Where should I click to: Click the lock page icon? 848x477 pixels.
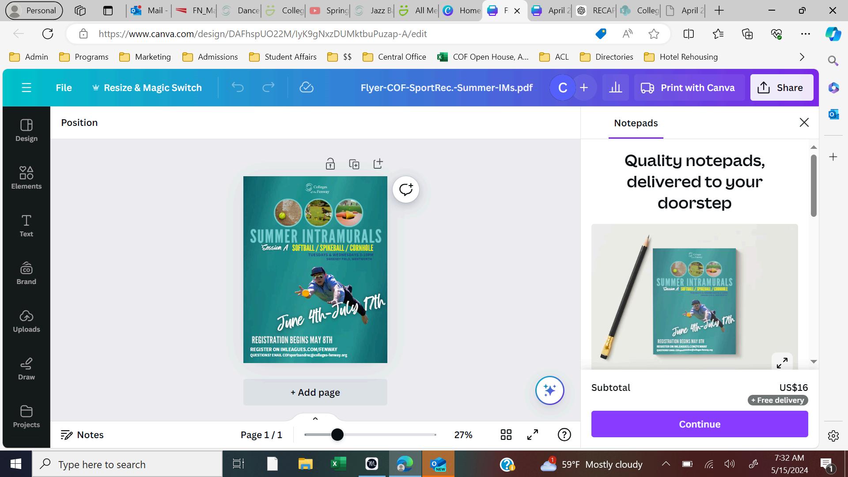click(x=330, y=164)
